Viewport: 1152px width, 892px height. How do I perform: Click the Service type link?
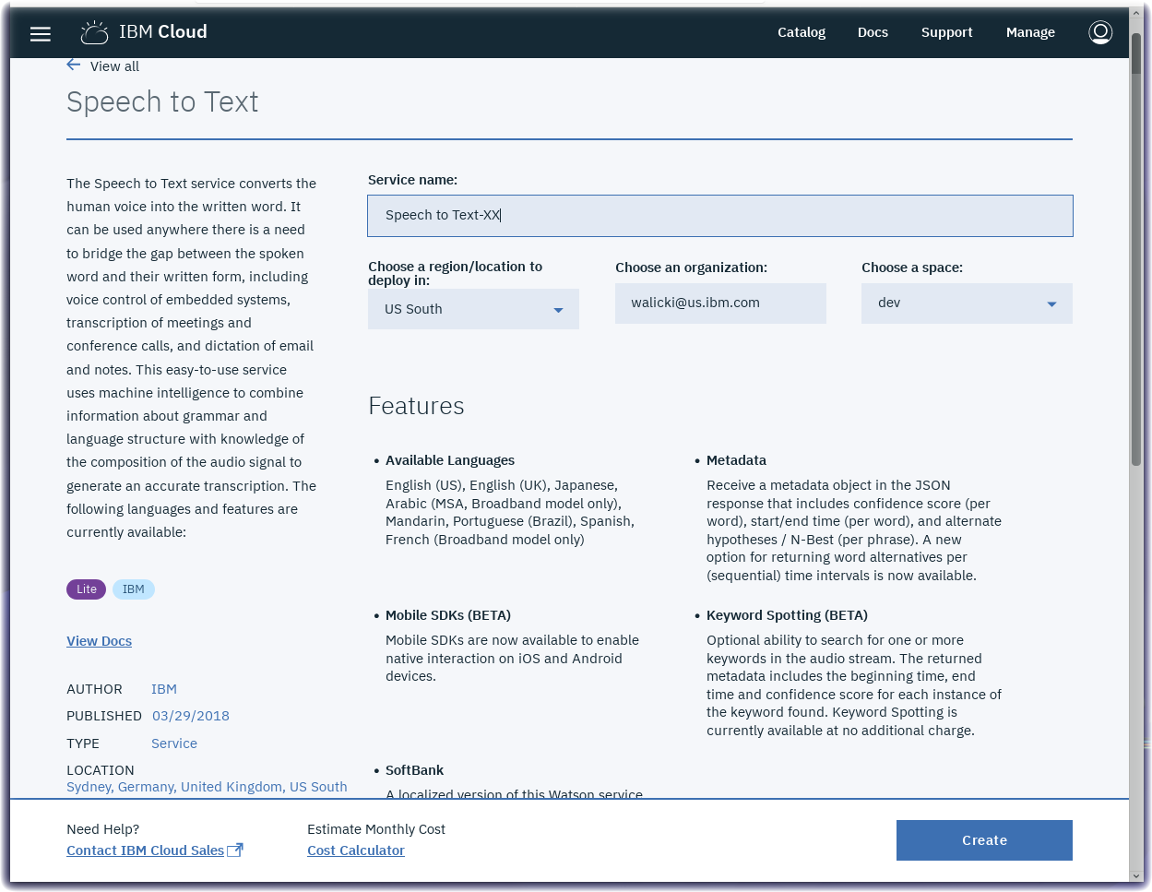coord(174,743)
